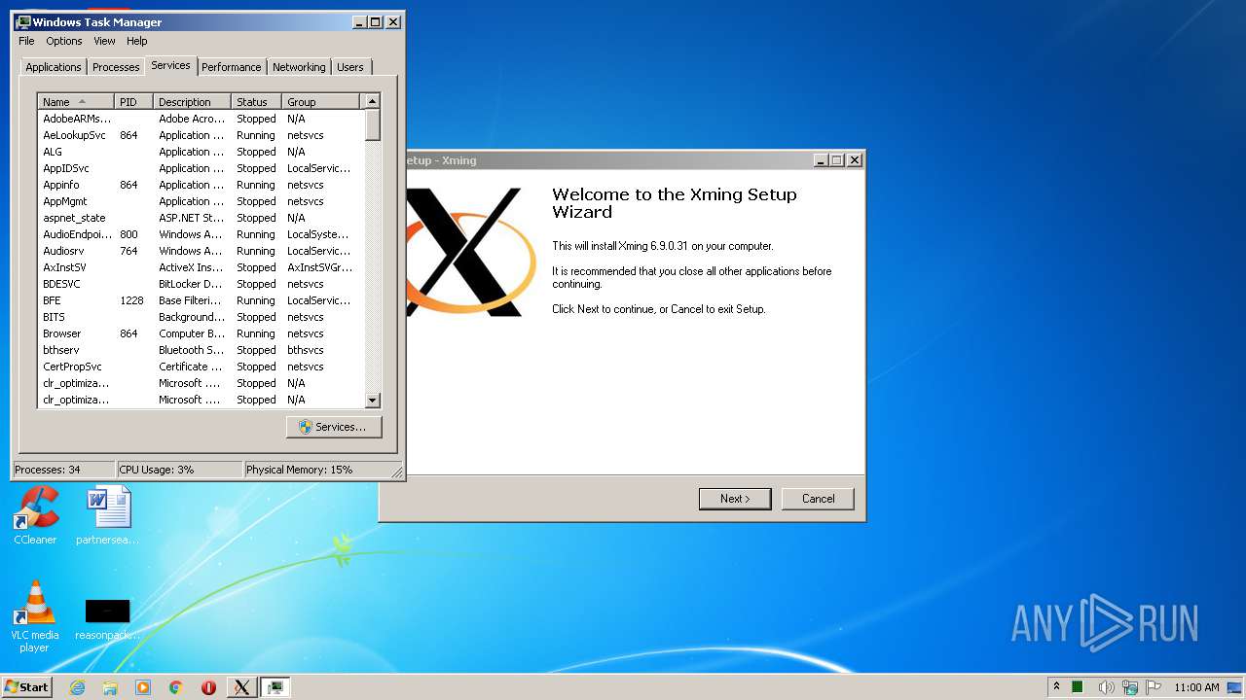Sort services by Status column header
The width and height of the screenshot is (1246, 700).
pos(257,102)
